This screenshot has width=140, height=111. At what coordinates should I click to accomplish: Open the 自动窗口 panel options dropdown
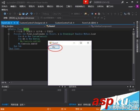tap(60, 87)
